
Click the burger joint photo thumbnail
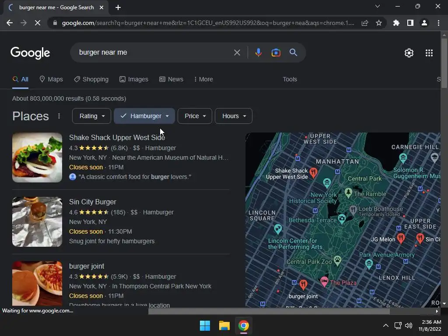pyautogui.click(x=37, y=283)
